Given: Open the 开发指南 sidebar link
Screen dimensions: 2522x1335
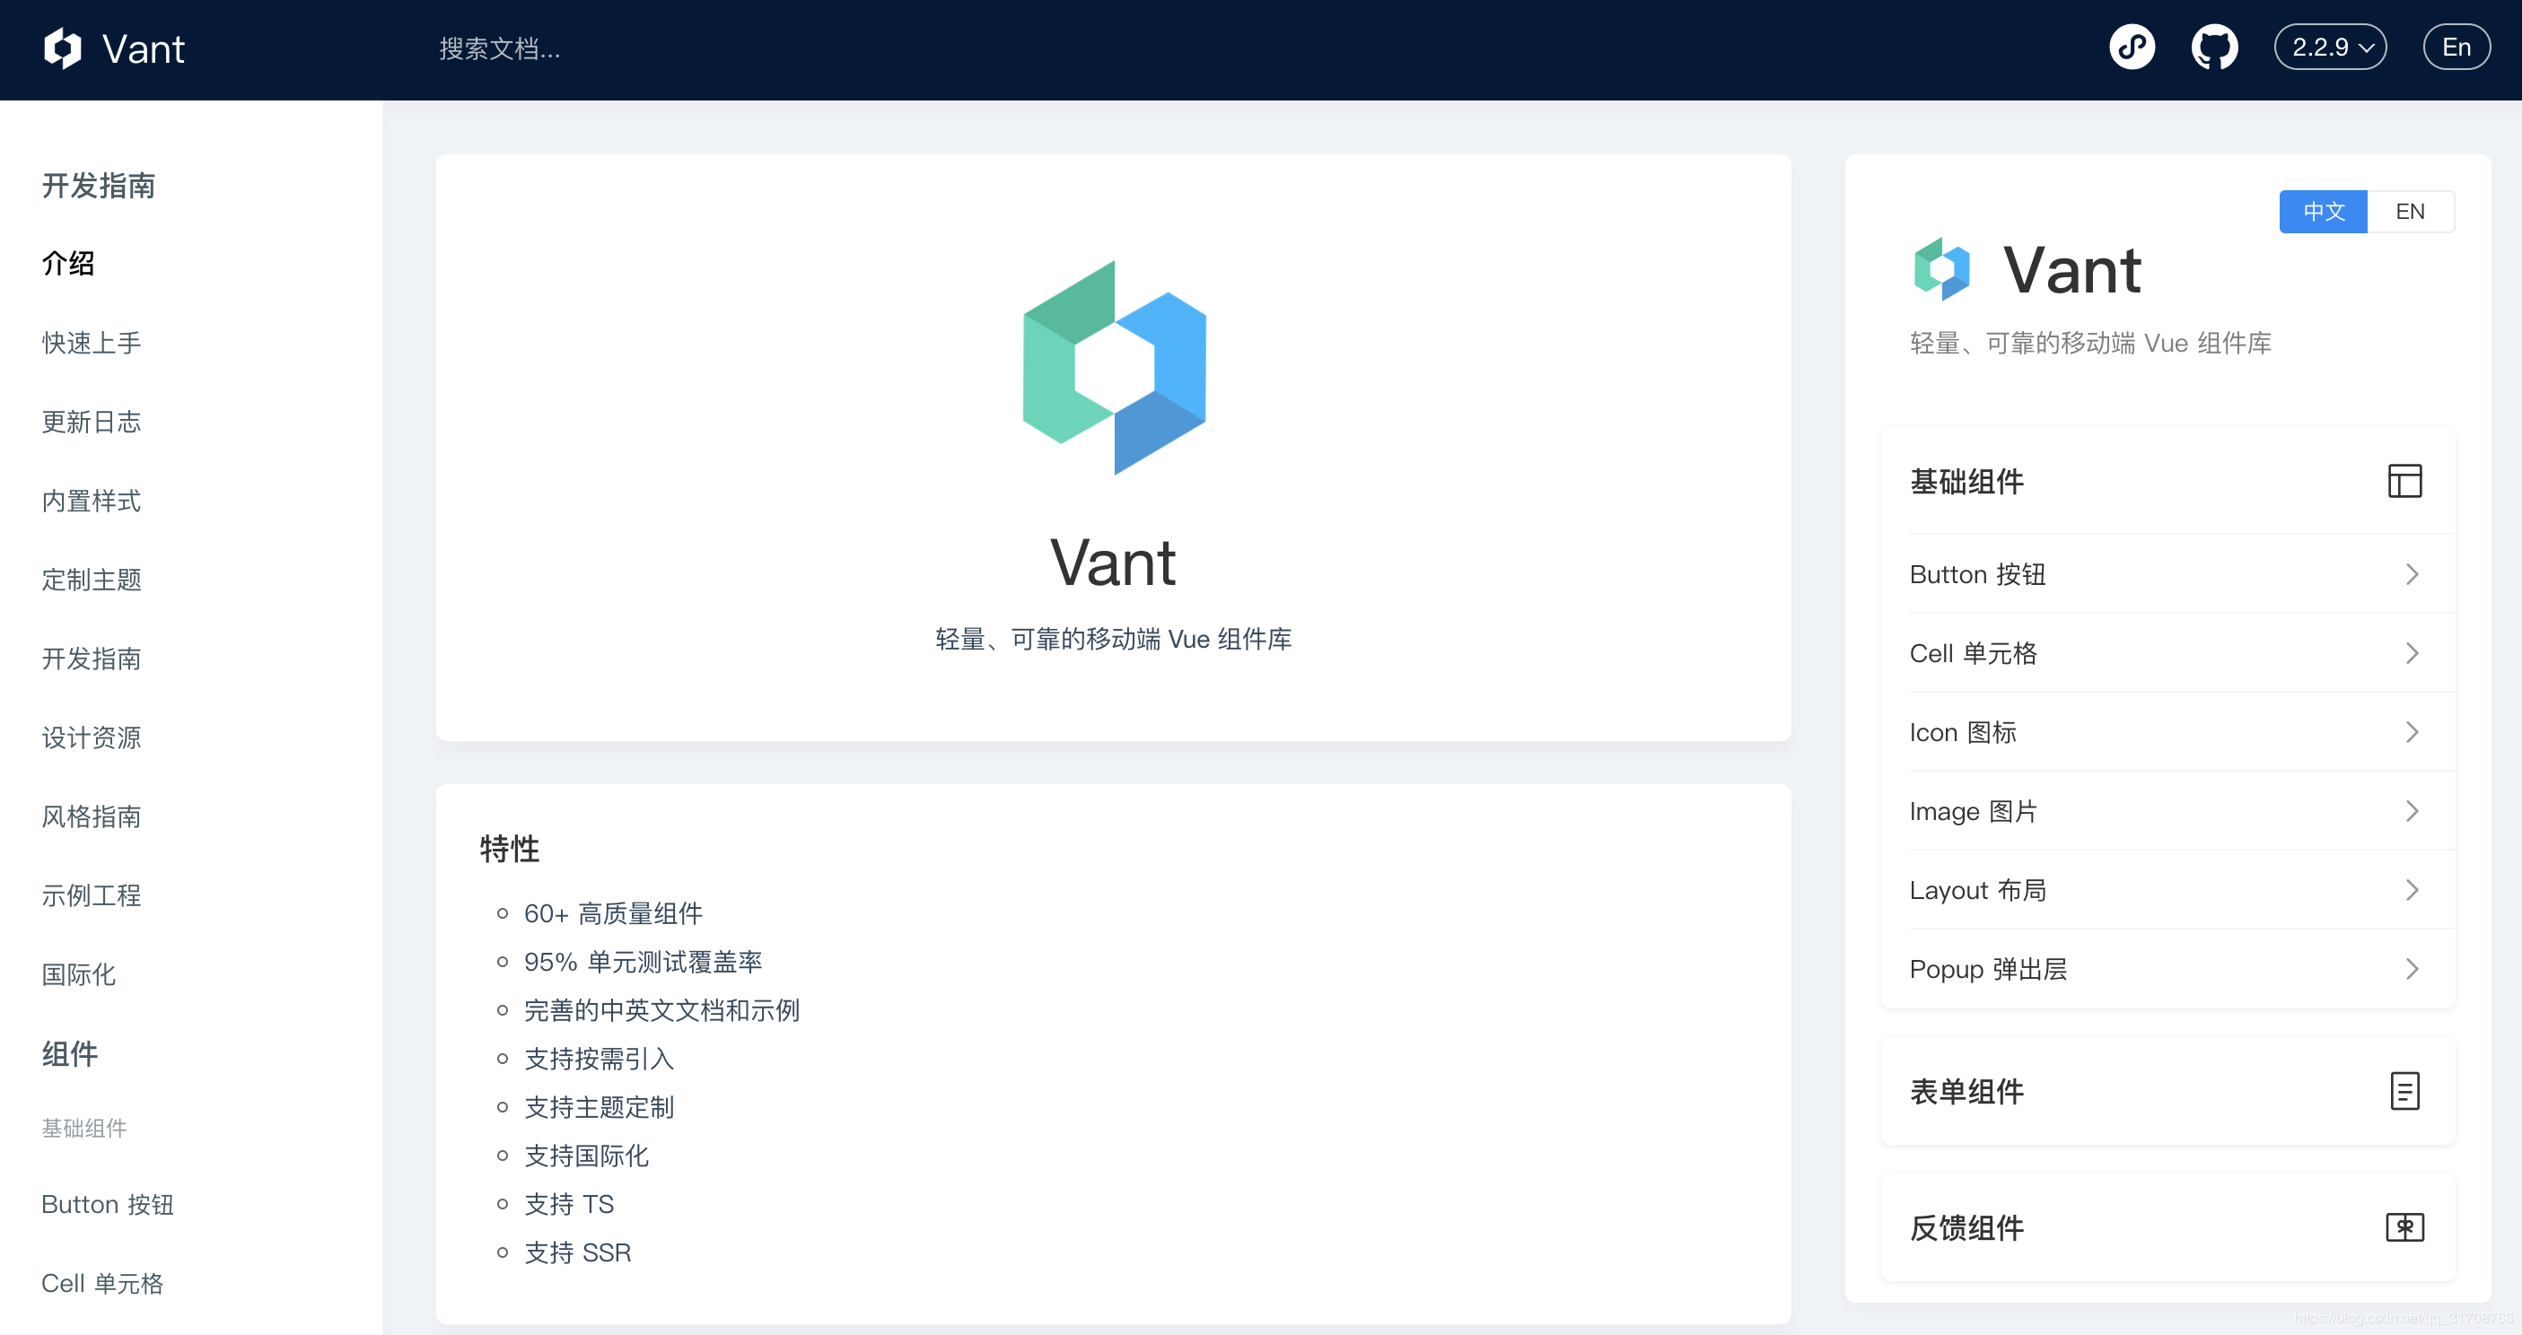Looking at the screenshot, I should click(x=91, y=659).
